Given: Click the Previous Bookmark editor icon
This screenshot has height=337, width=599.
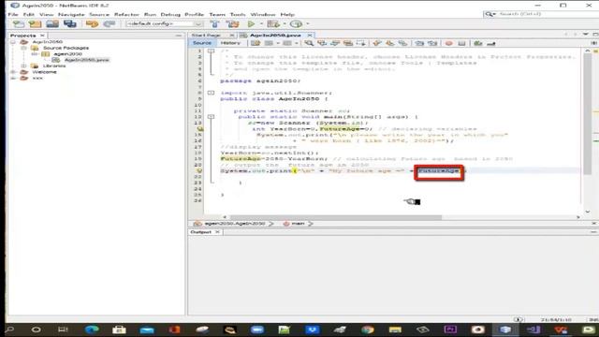Looking at the screenshot, I should (x=377, y=43).
